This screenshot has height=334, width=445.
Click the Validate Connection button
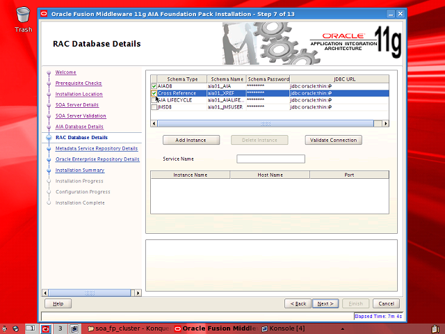pyautogui.click(x=333, y=140)
